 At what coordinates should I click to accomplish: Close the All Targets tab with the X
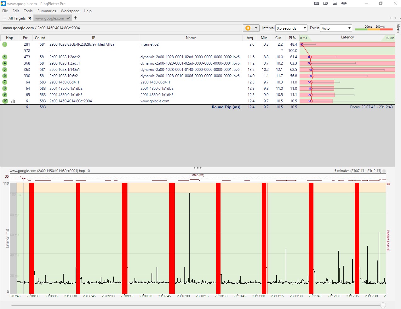pos(30,18)
